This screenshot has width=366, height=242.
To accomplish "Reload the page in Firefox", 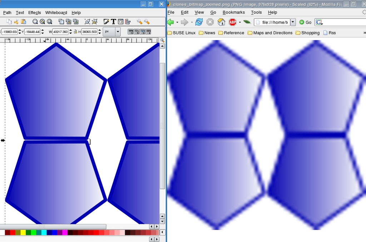I will click(199, 22).
